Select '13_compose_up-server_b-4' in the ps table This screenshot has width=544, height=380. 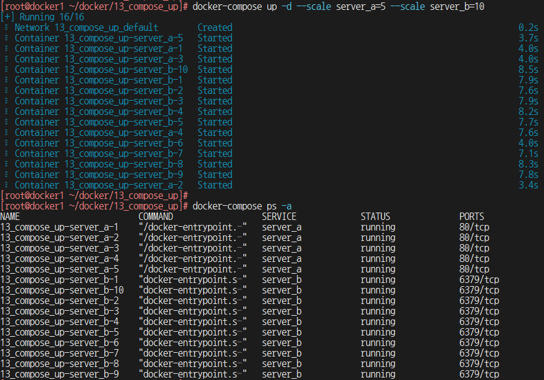[x=59, y=322]
